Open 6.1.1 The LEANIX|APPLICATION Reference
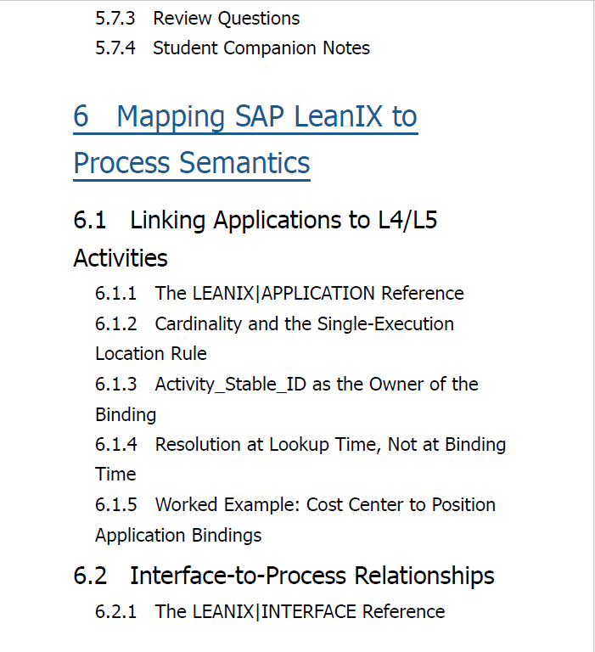This screenshot has width=595, height=652. pyautogui.click(x=279, y=294)
